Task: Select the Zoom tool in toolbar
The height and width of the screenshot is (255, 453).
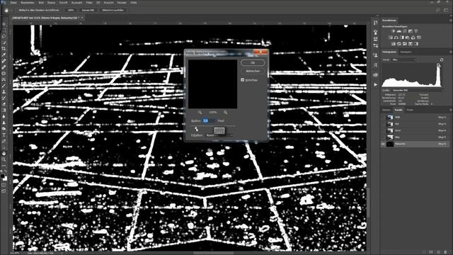Action: coord(4,159)
